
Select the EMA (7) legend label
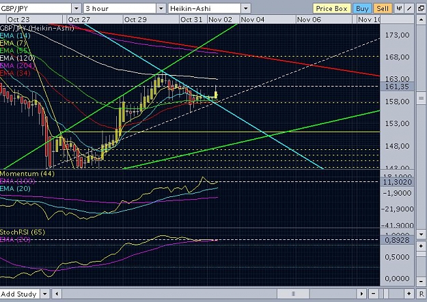click(13, 43)
